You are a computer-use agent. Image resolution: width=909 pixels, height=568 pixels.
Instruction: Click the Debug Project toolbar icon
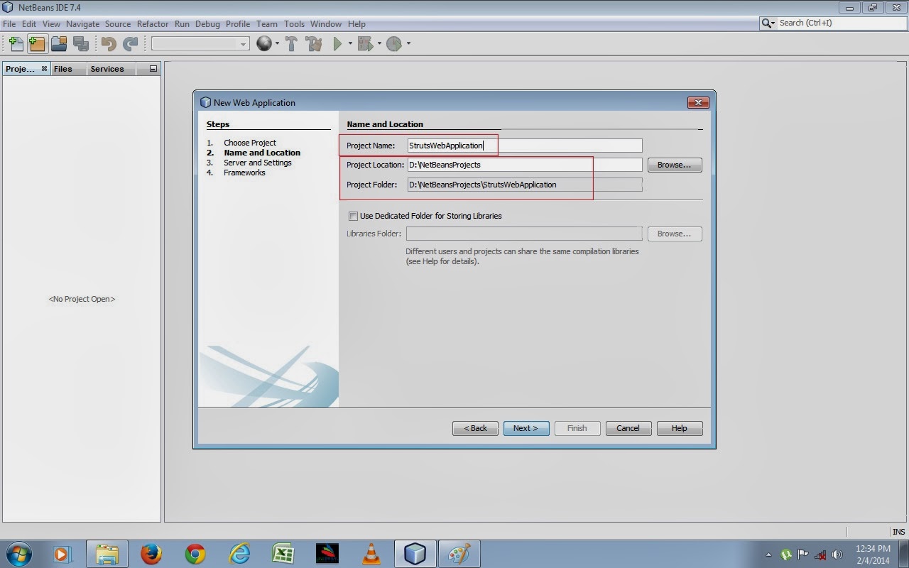pos(365,44)
